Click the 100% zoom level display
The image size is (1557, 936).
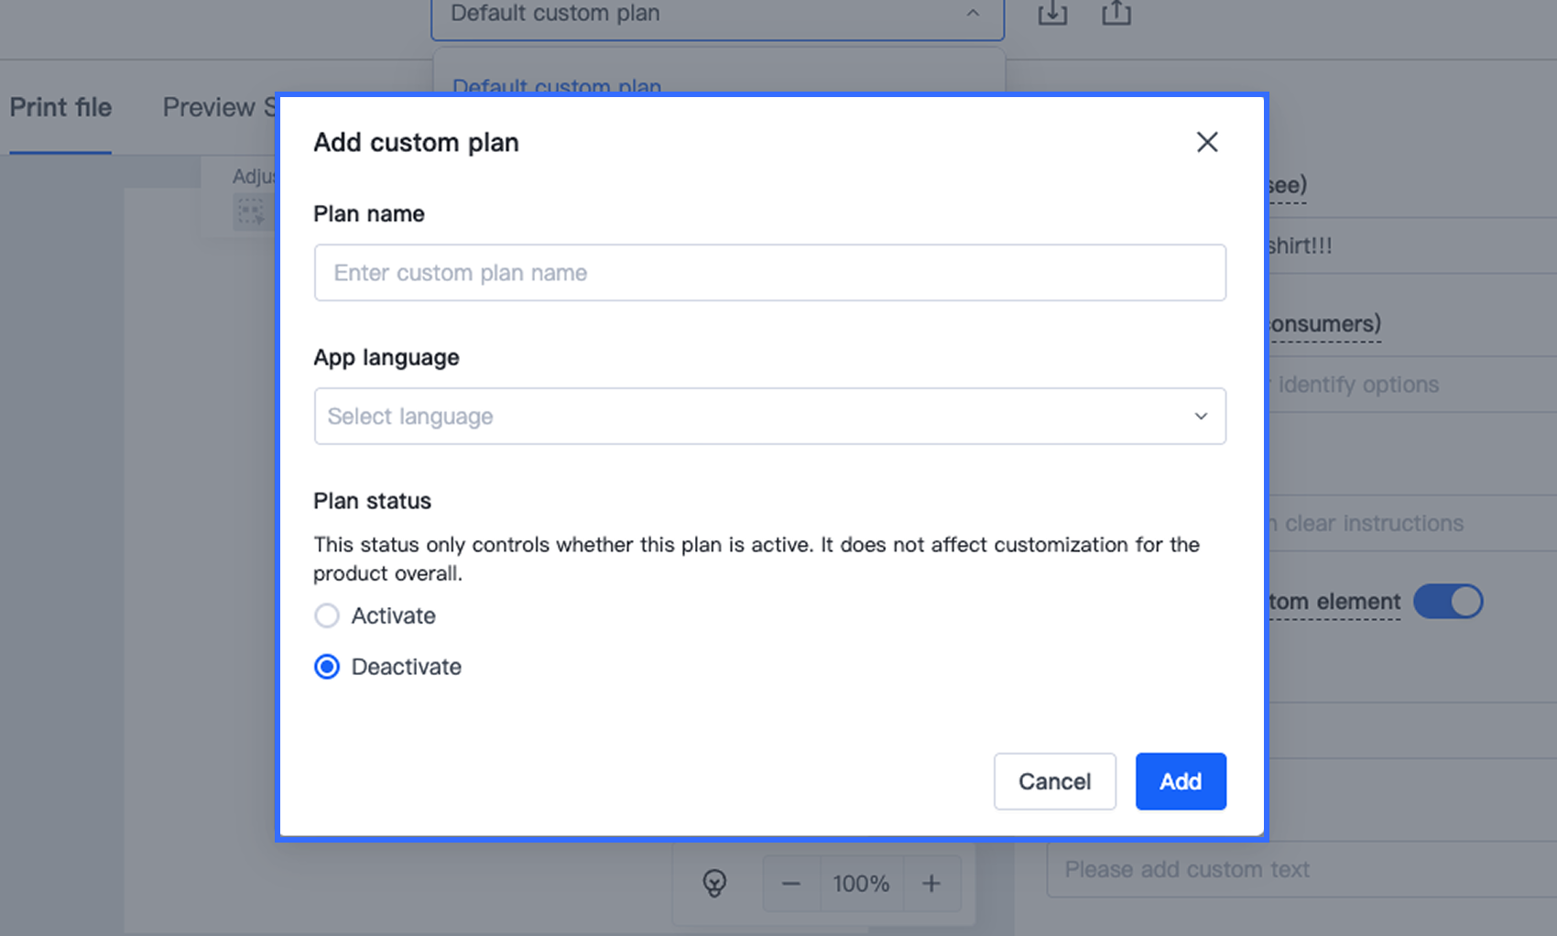coord(861,884)
